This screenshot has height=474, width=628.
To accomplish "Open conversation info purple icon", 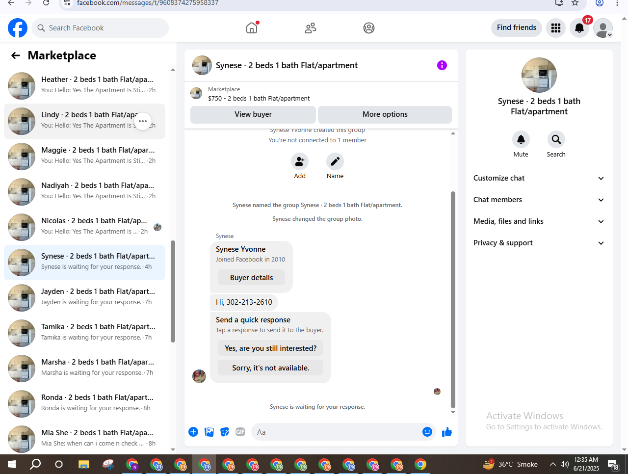I will point(442,65).
